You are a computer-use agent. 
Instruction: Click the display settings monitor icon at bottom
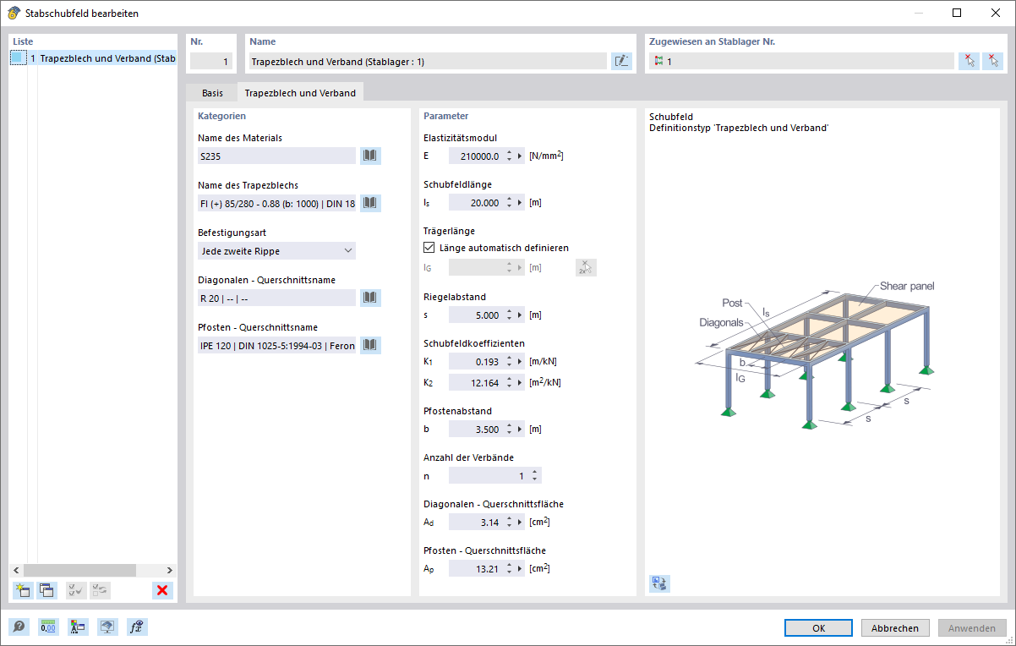click(107, 627)
